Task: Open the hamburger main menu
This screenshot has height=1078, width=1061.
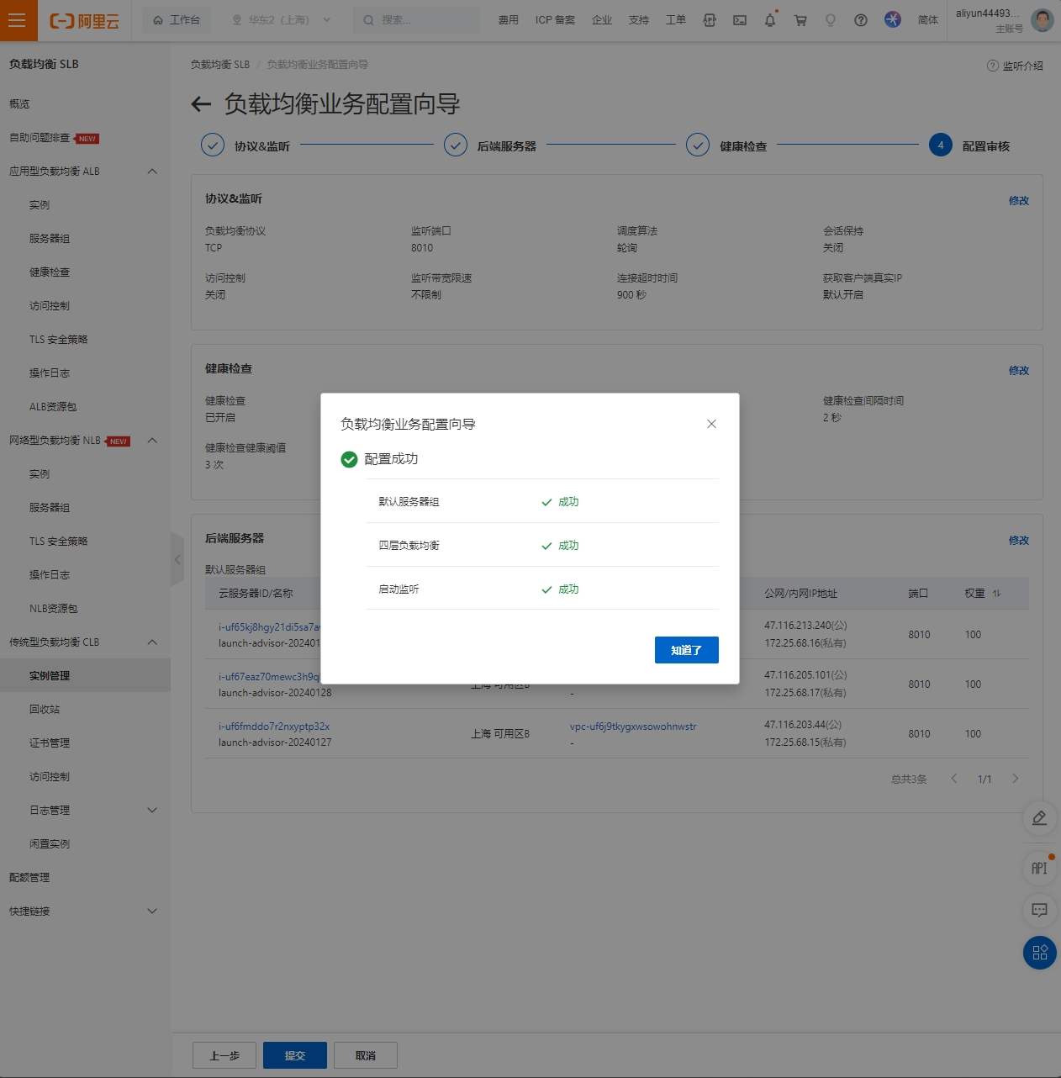Action: [18, 20]
